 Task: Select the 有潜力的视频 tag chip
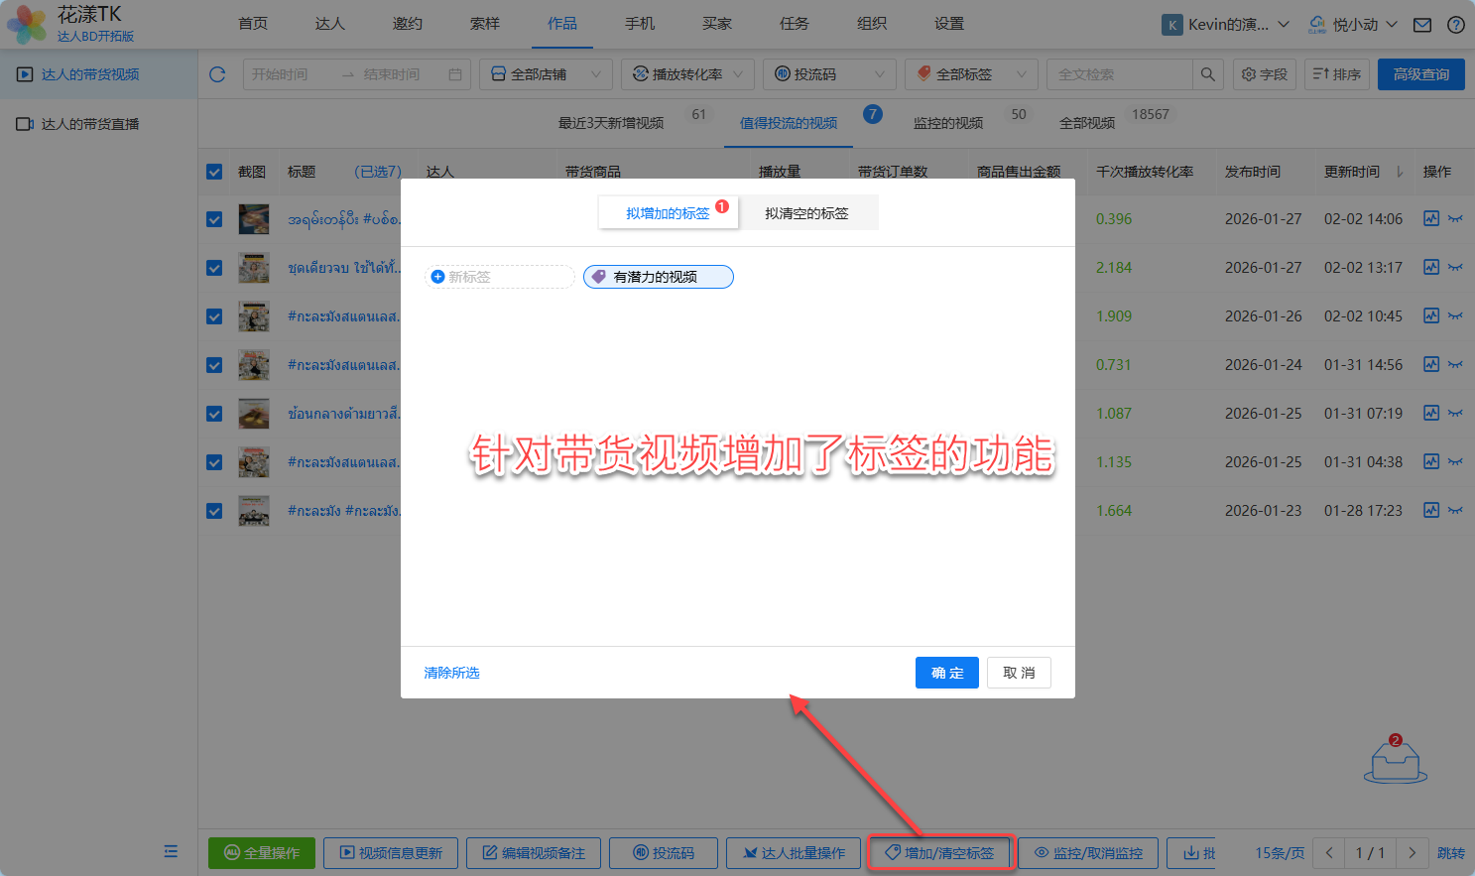pos(658,277)
